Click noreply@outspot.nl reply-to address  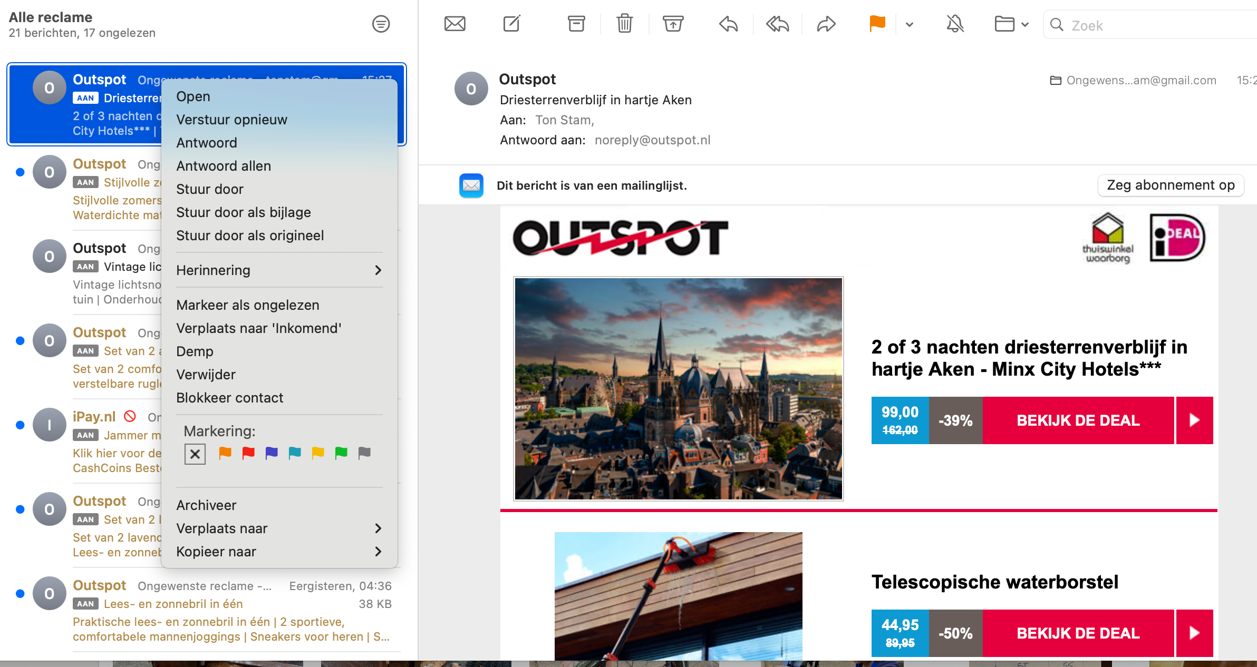coord(653,140)
